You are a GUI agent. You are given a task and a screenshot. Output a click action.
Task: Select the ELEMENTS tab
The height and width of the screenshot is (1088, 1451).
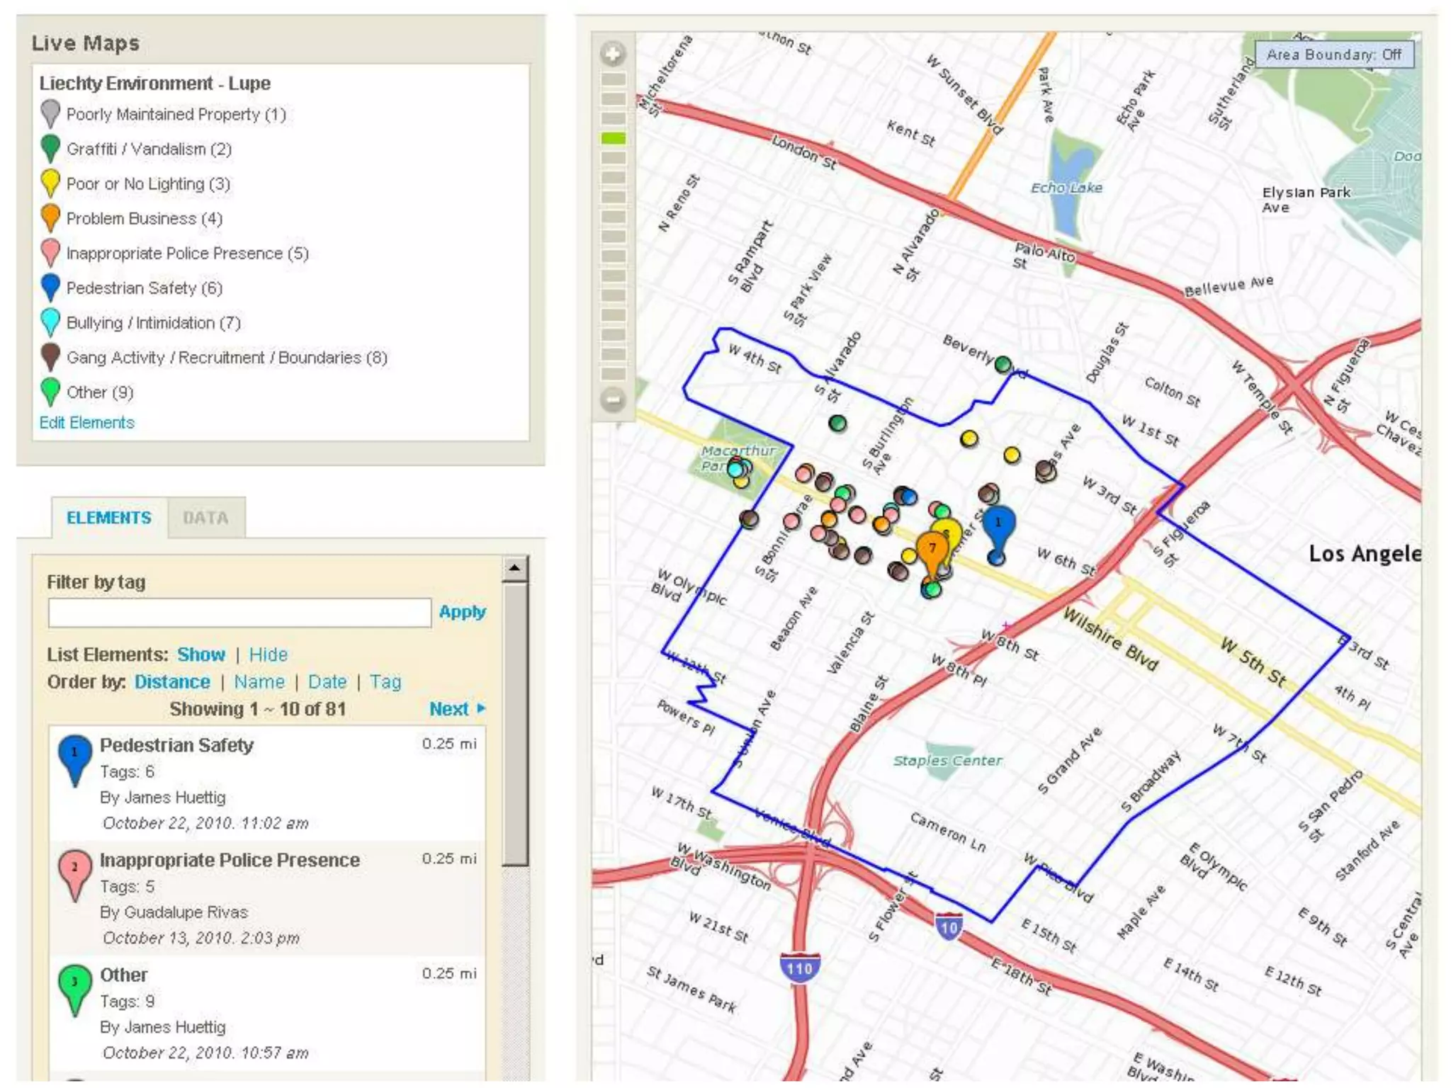109,518
